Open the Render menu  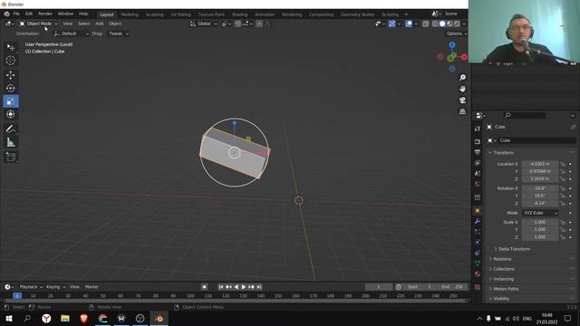tap(45, 14)
